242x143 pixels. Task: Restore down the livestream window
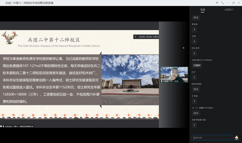233,3
